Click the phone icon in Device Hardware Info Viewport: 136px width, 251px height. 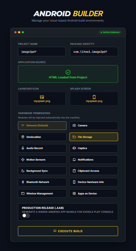(74, 182)
